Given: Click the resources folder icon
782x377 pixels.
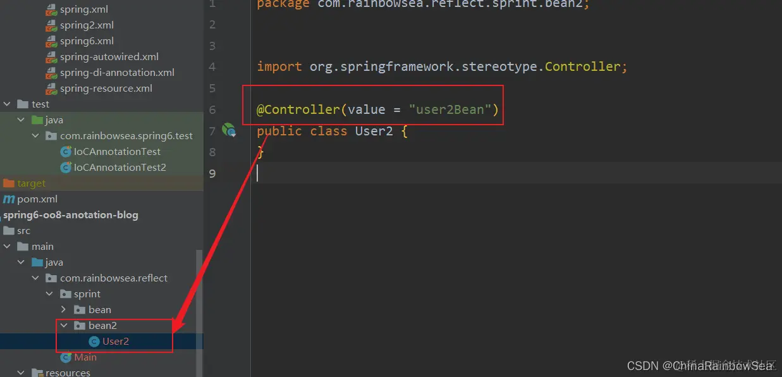Looking at the screenshot, I should click(x=37, y=373).
